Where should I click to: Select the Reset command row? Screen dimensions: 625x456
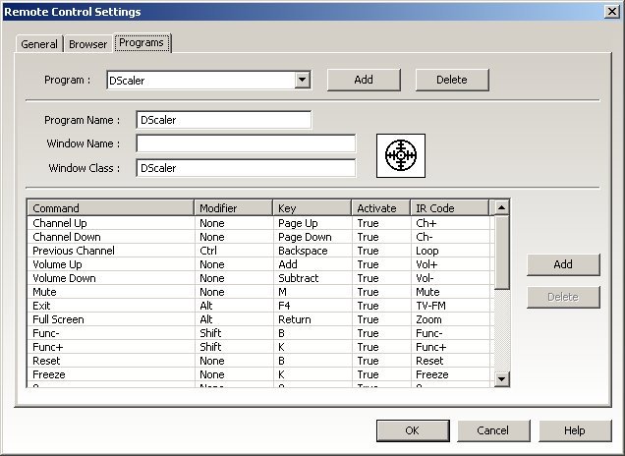pos(260,361)
